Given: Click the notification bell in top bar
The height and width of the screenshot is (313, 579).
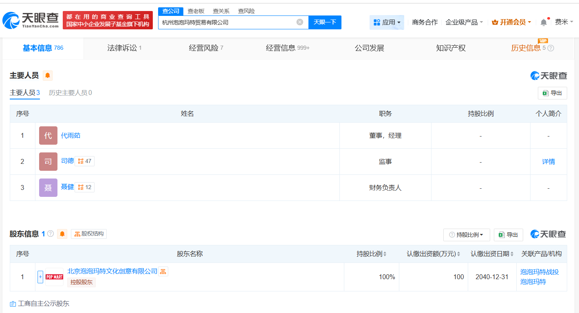Looking at the screenshot, I should pyautogui.click(x=543, y=22).
